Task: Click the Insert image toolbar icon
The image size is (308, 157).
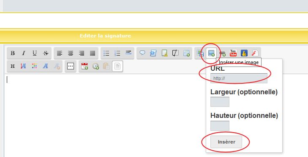Action: [x=211, y=53]
